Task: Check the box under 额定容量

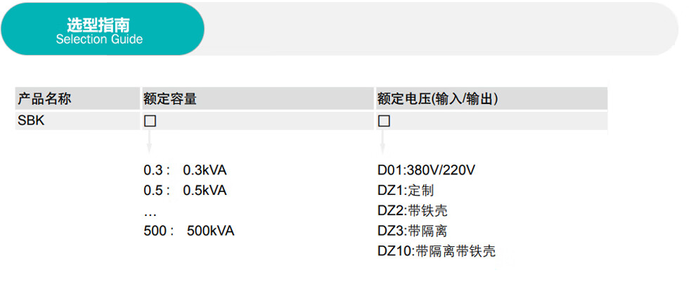Action: 150,121
